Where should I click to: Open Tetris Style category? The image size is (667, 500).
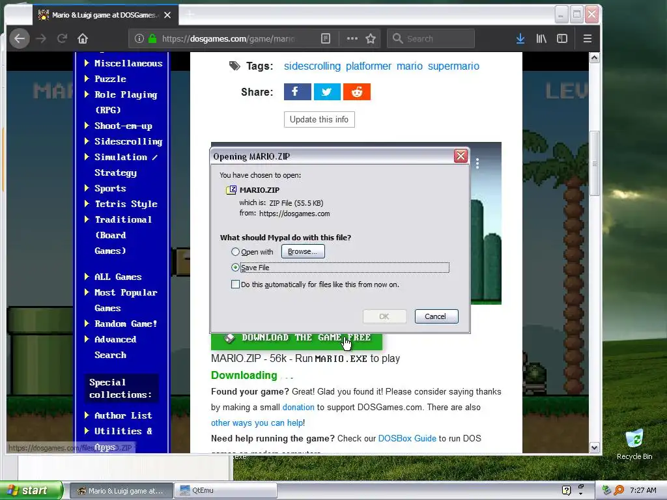point(126,204)
